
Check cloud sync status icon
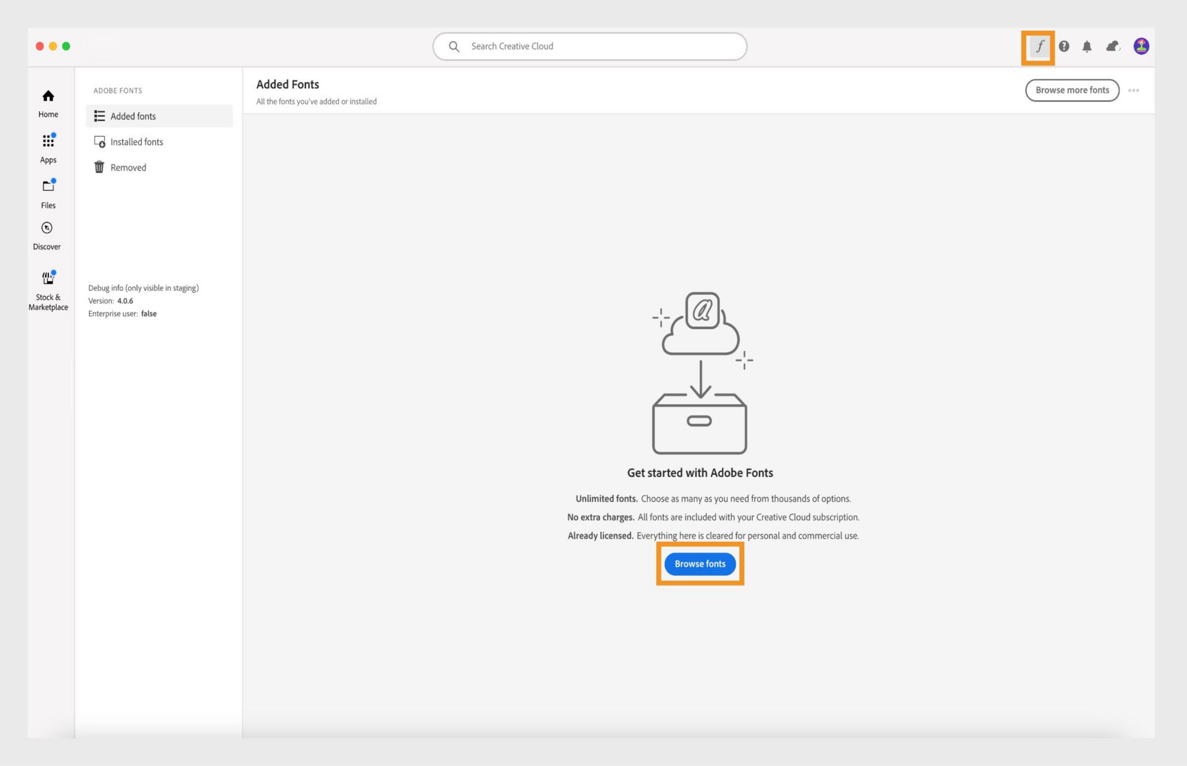(x=1113, y=46)
